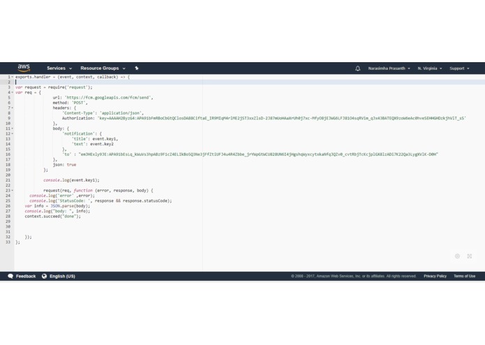Click the globe language icon

tap(44, 277)
